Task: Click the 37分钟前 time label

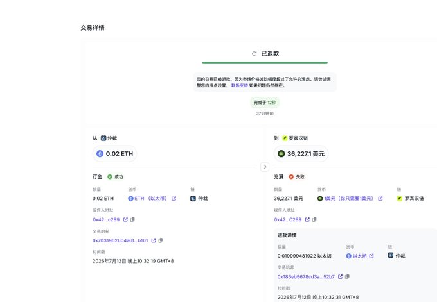Action: coord(265,113)
